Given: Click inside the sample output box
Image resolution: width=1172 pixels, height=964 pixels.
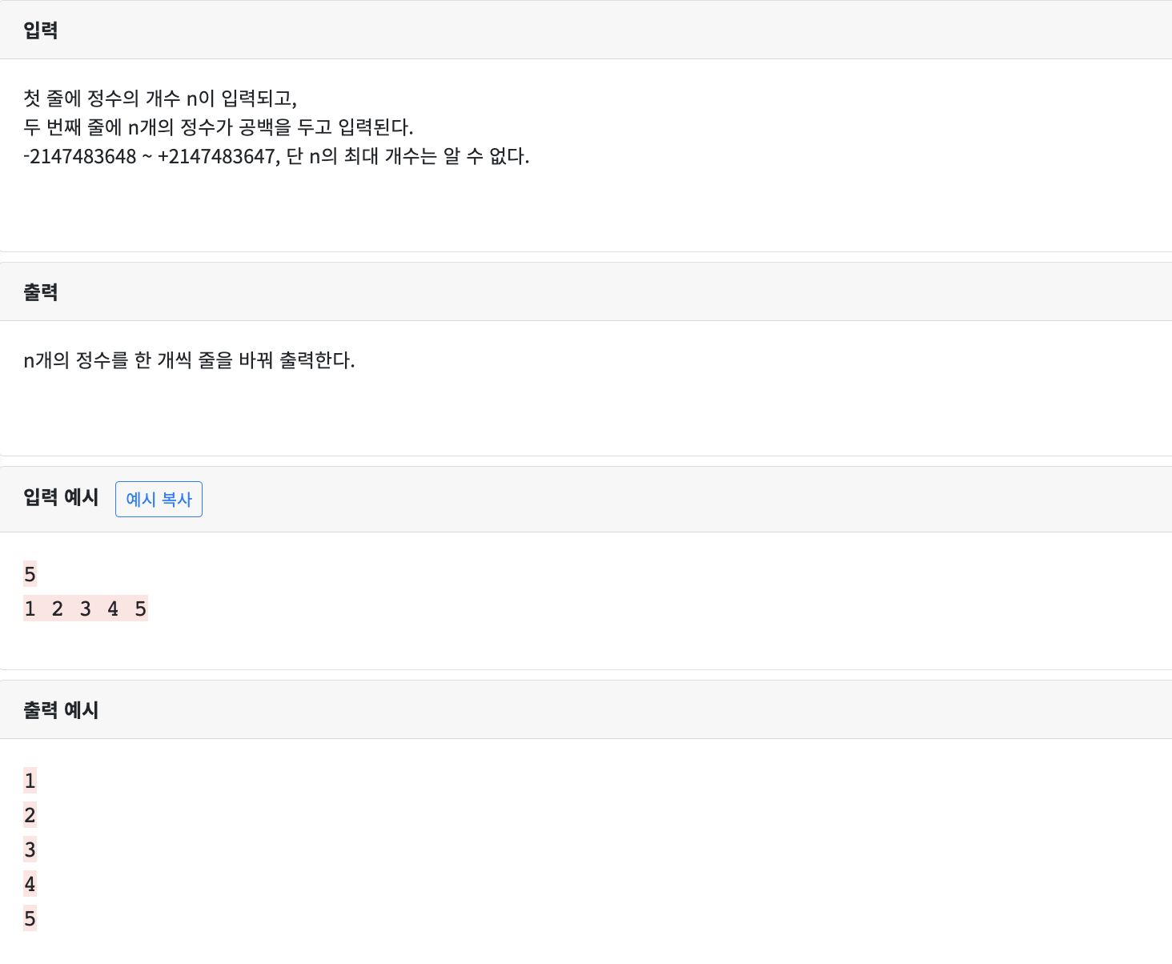Looking at the screenshot, I should [480, 849].
